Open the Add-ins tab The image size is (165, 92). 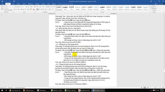click(x=54, y=4)
